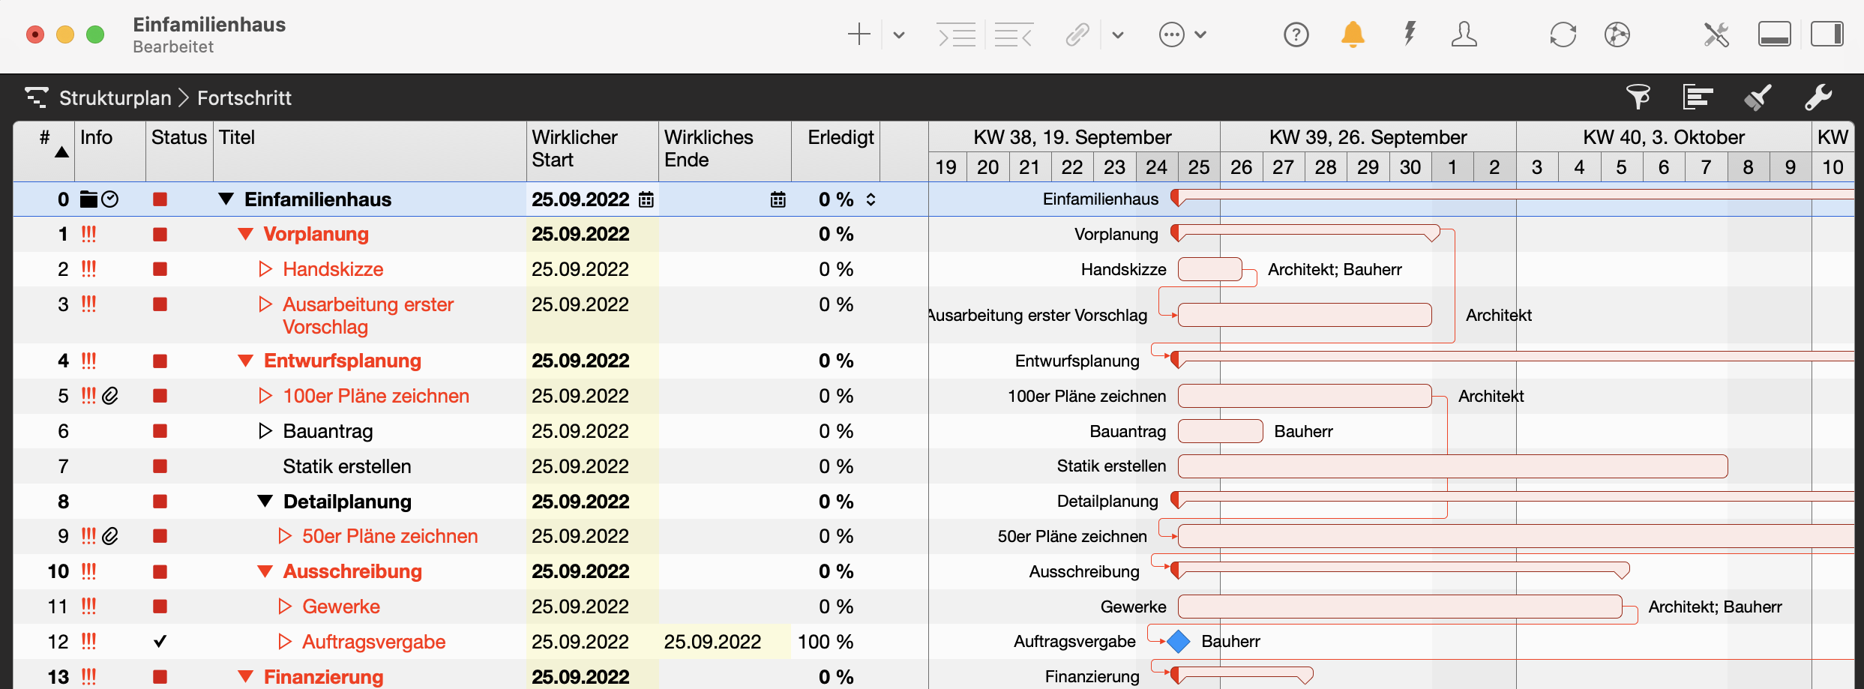
Task: Expand the Bauantrag disclosure triangle
Action: point(265,431)
